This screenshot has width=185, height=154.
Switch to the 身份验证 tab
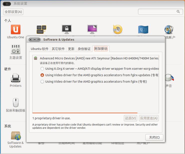click(84, 49)
